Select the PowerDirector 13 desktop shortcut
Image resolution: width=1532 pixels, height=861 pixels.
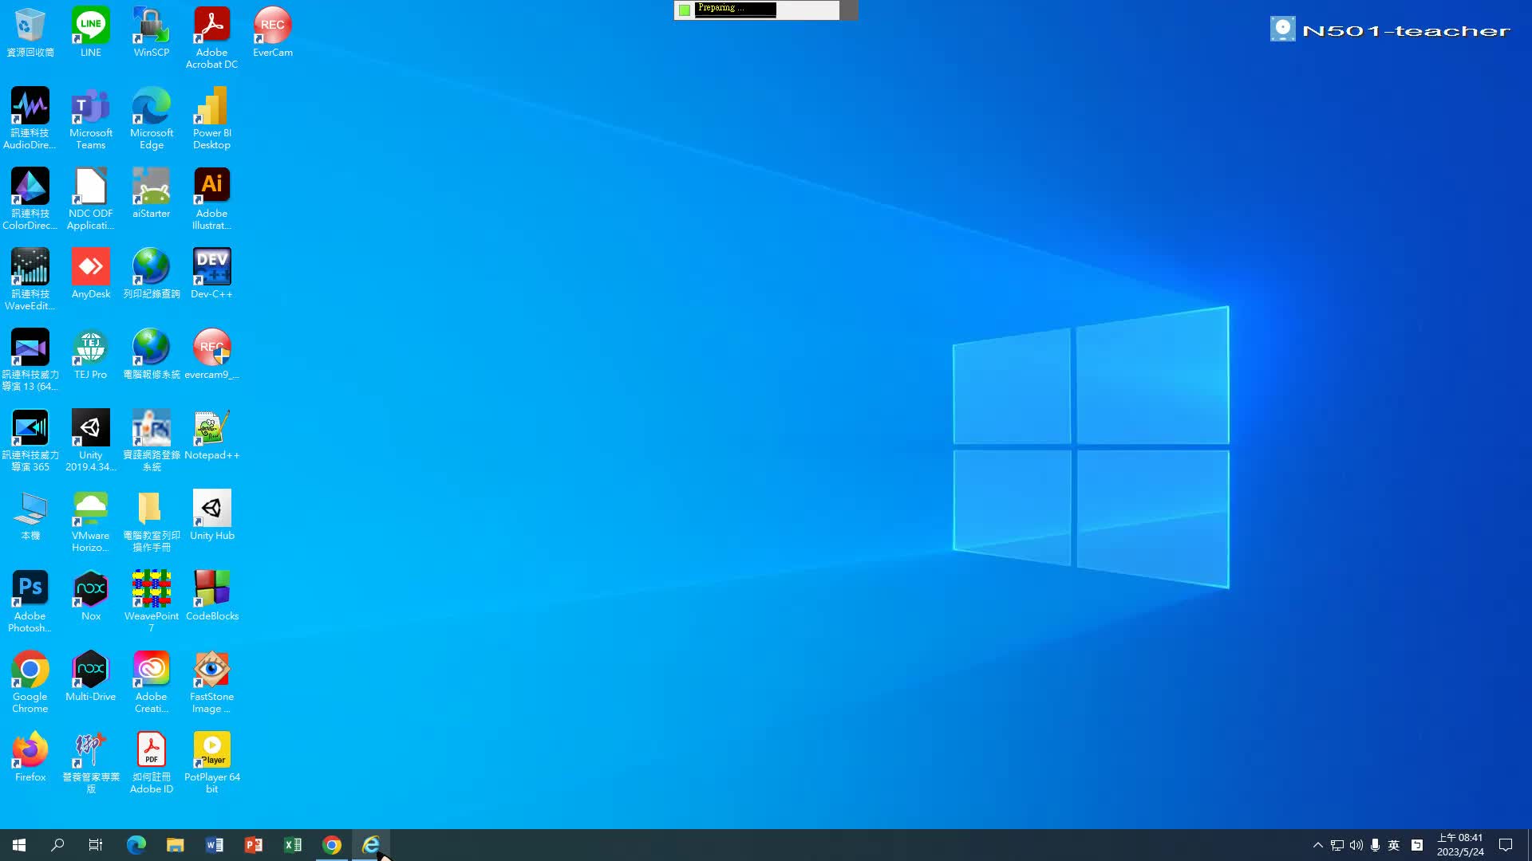tap(30, 360)
